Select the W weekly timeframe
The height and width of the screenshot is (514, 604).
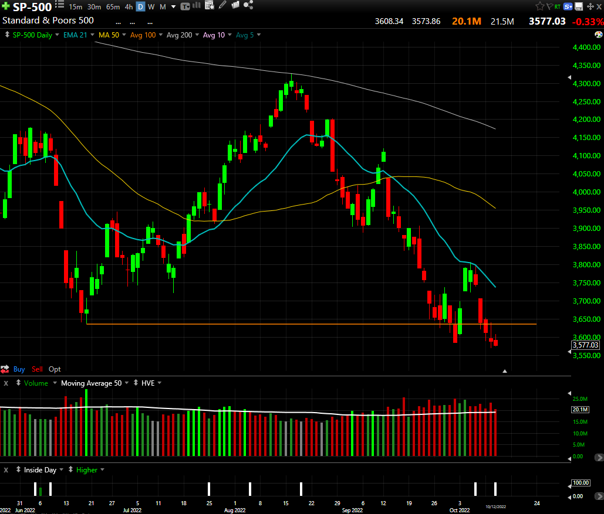coord(151,7)
